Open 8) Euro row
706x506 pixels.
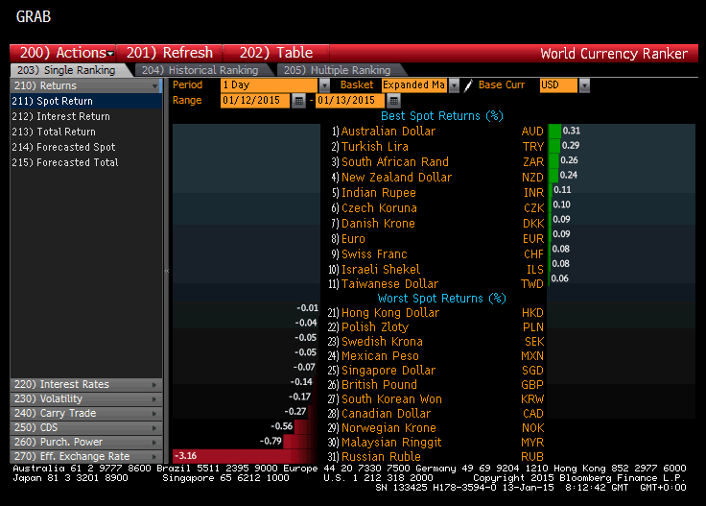pos(437,239)
